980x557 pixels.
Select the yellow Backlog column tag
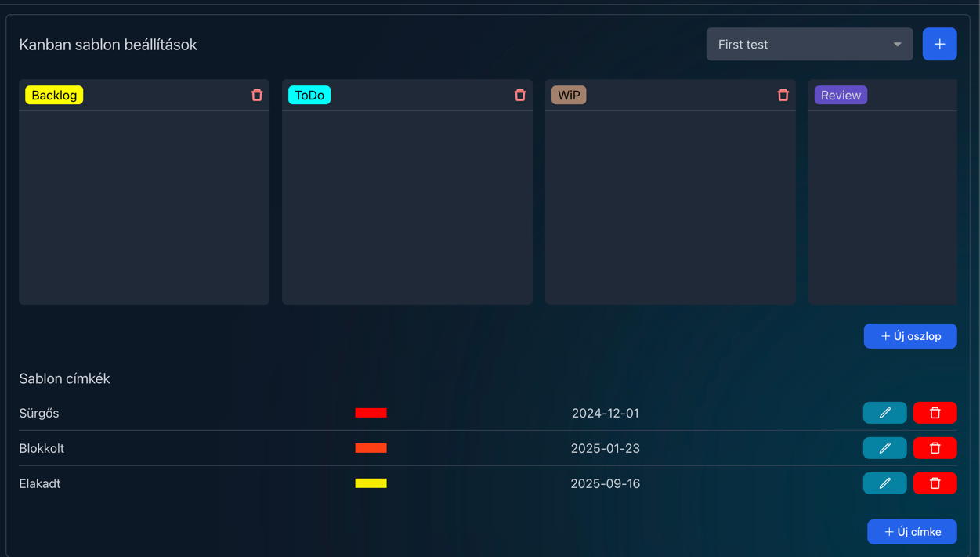[x=54, y=96]
